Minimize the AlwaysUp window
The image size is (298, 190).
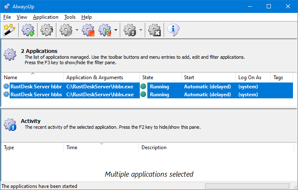click(x=250, y=6)
